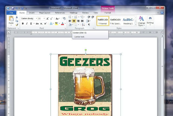
Task: Select the Format Painter brush
Action: click(x=17, y=25)
